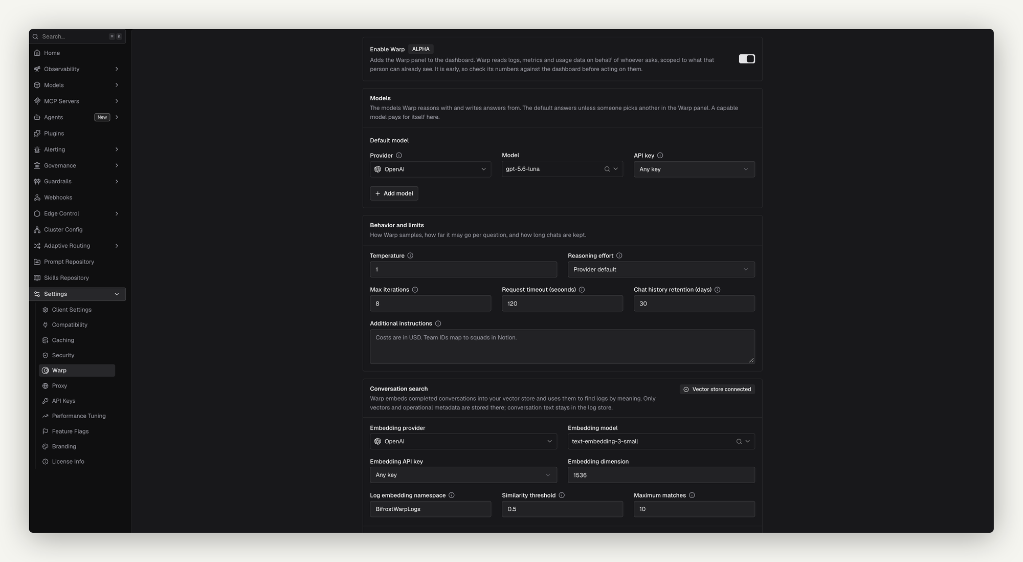Image resolution: width=1023 pixels, height=562 pixels.
Task: Click the Log embedding namespace info icon
Action: click(x=451, y=495)
